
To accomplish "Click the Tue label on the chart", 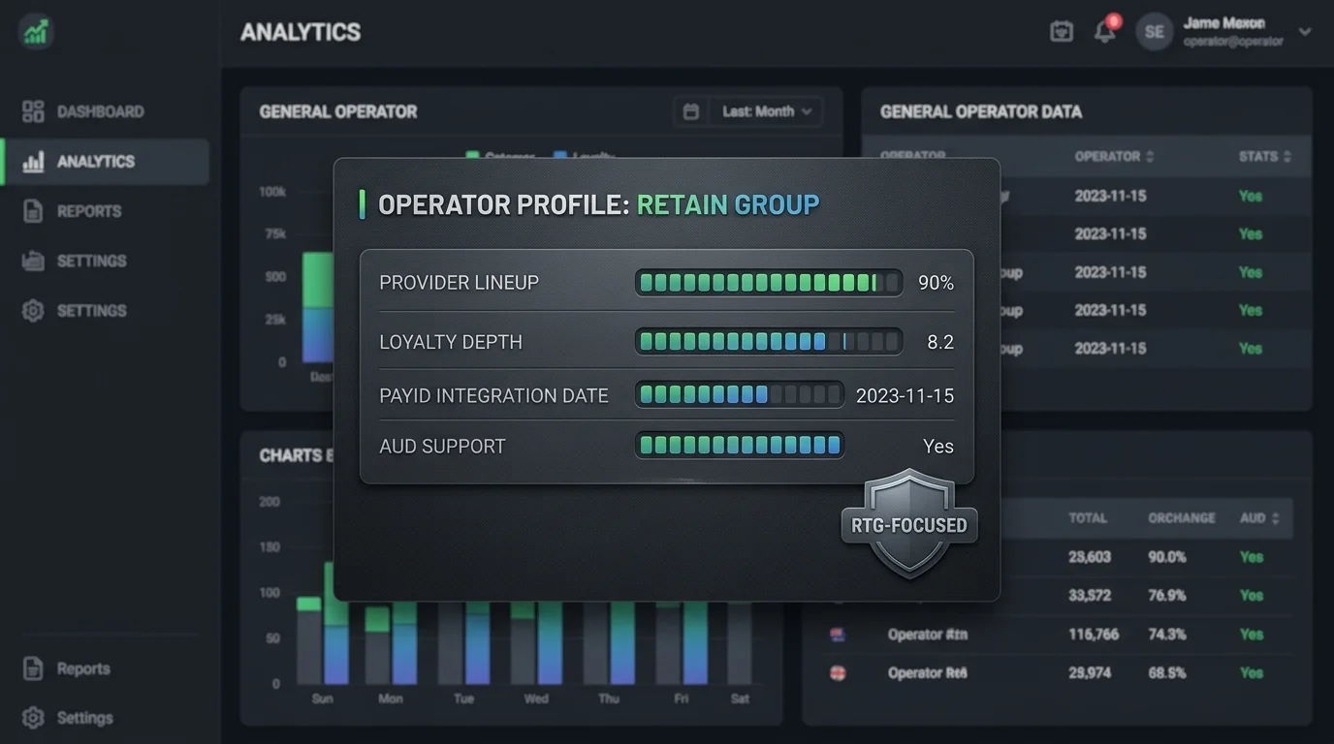I will pyautogui.click(x=464, y=698).
